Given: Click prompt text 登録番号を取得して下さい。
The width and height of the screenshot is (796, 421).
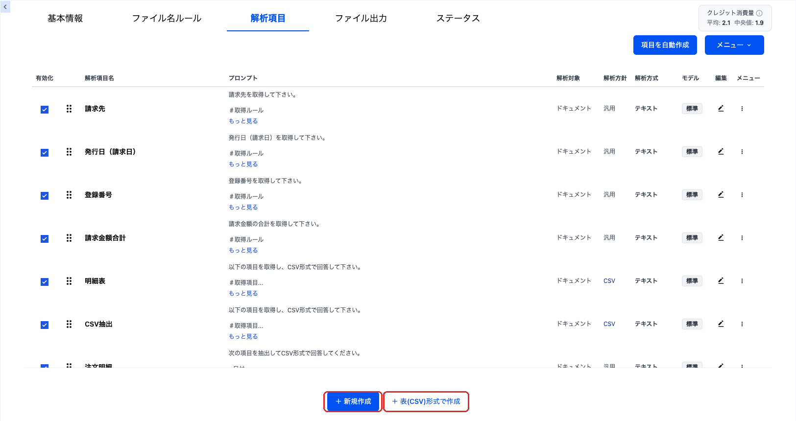Looking at the screenshot, I should (265, 181).
